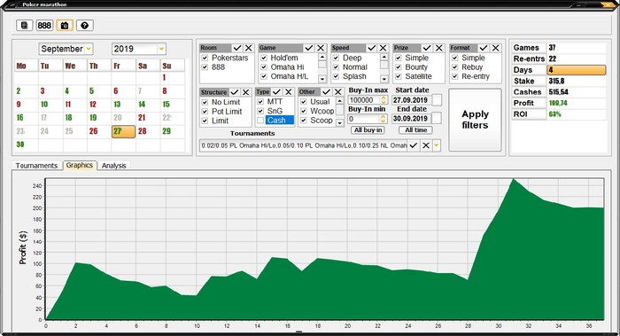Clear tournaments selection with X icon
This screenshot has width=620, height=336.
coord(425,145)
